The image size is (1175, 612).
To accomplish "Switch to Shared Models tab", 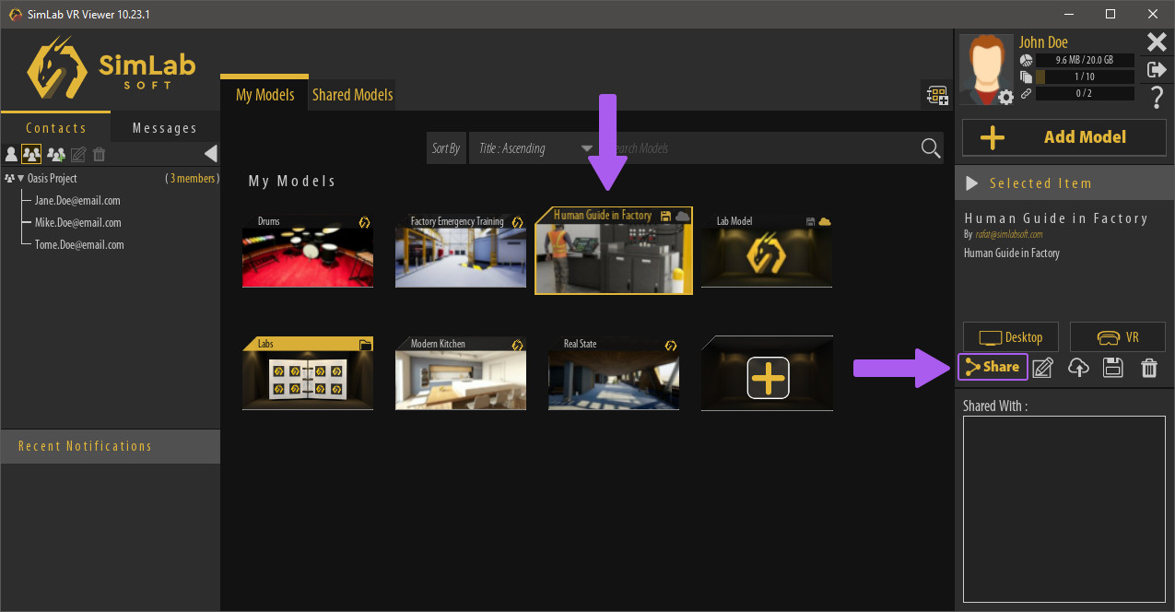I will click(x=352, y=94).
